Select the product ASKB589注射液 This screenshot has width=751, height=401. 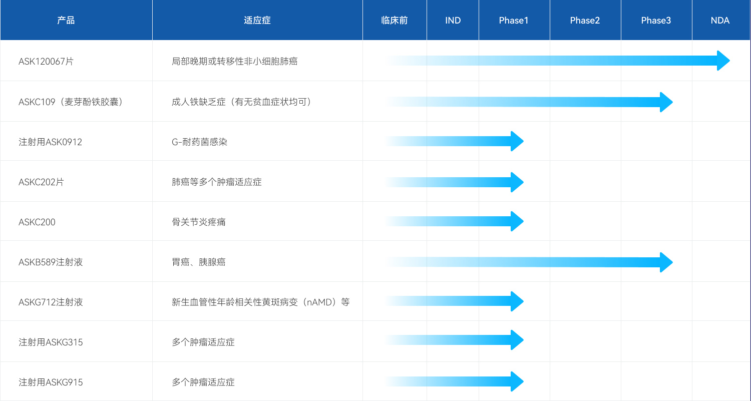51,262
